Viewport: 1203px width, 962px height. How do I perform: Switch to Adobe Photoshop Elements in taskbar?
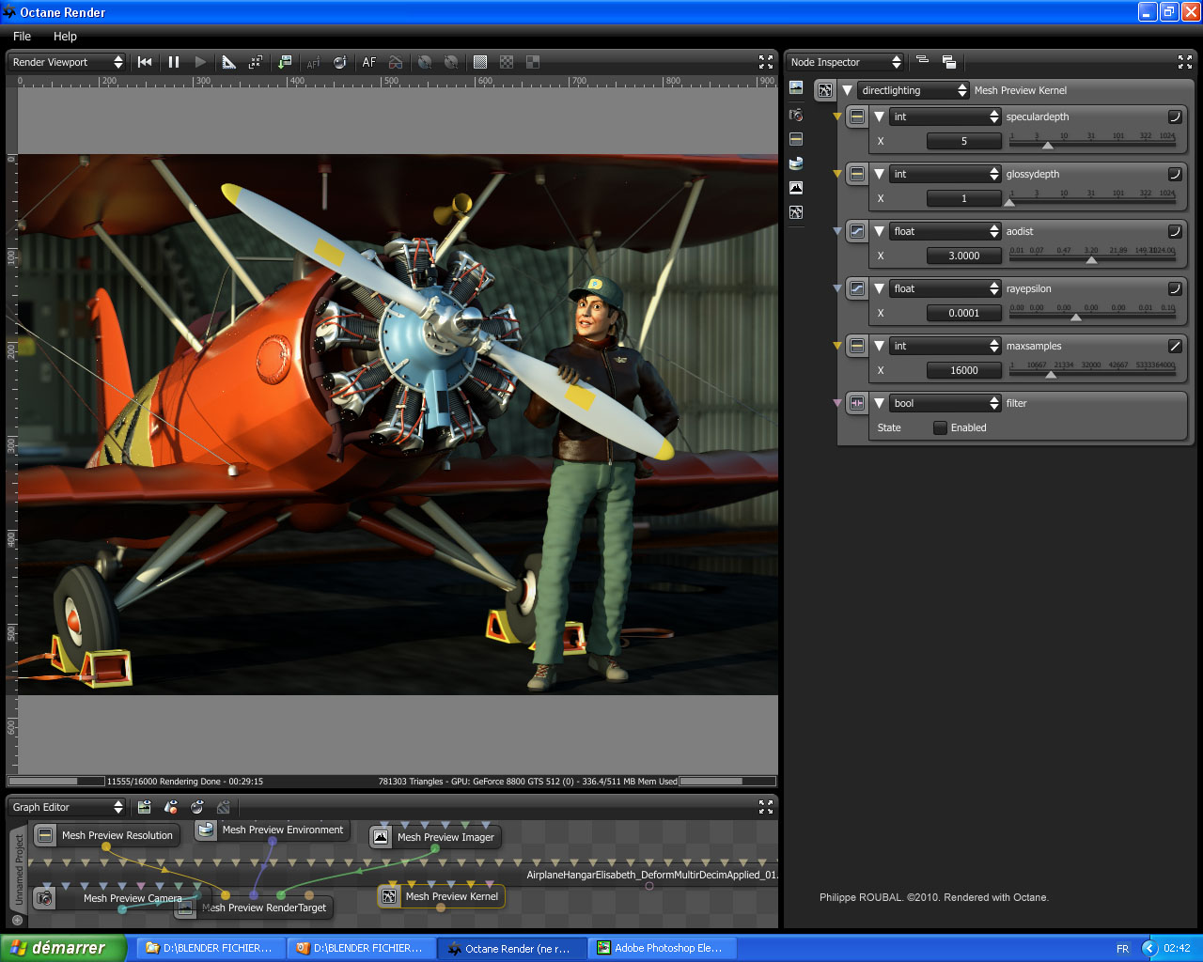[x=663, y=948]
